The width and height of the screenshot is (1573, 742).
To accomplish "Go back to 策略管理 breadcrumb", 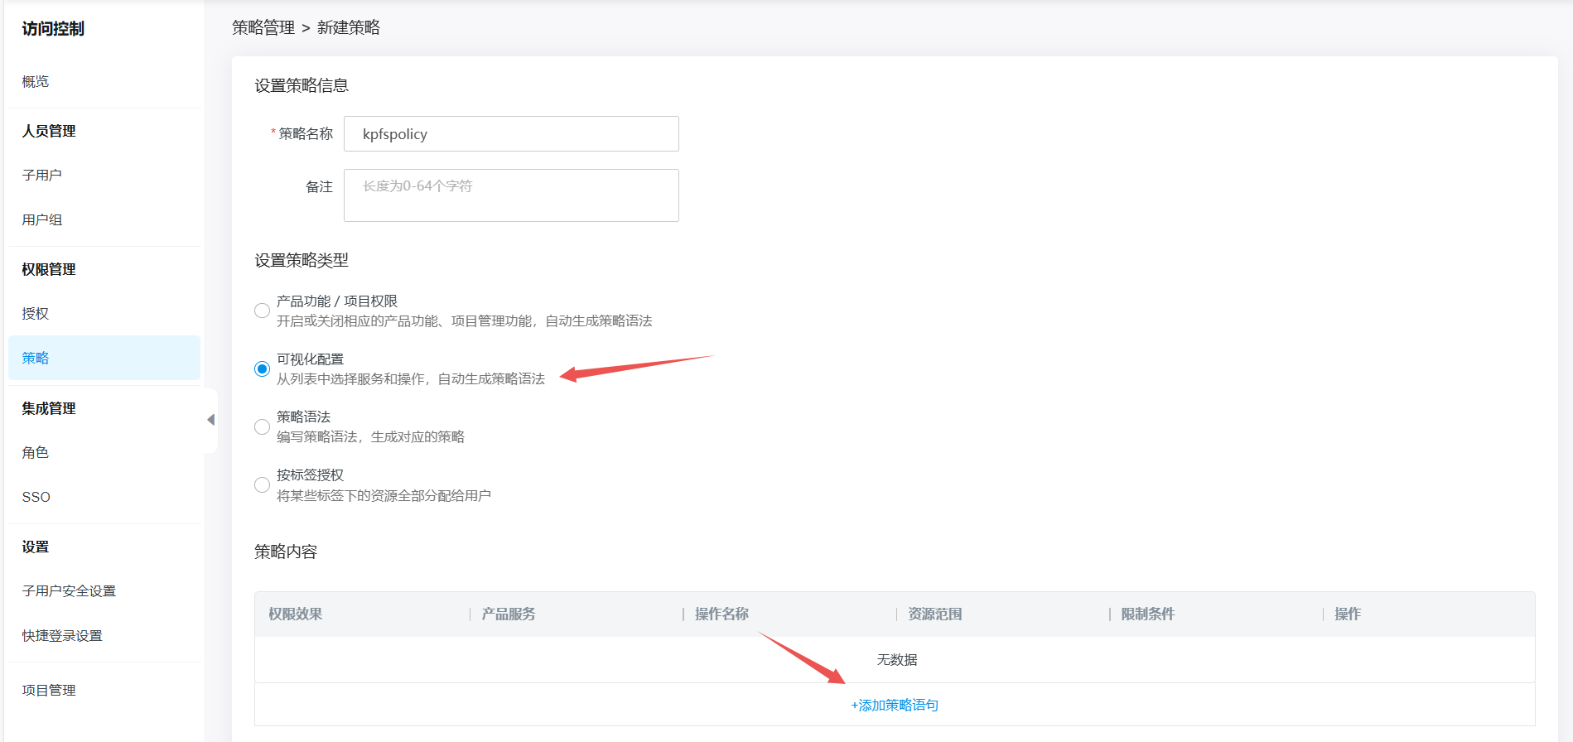I will click(x=263, y=27).
